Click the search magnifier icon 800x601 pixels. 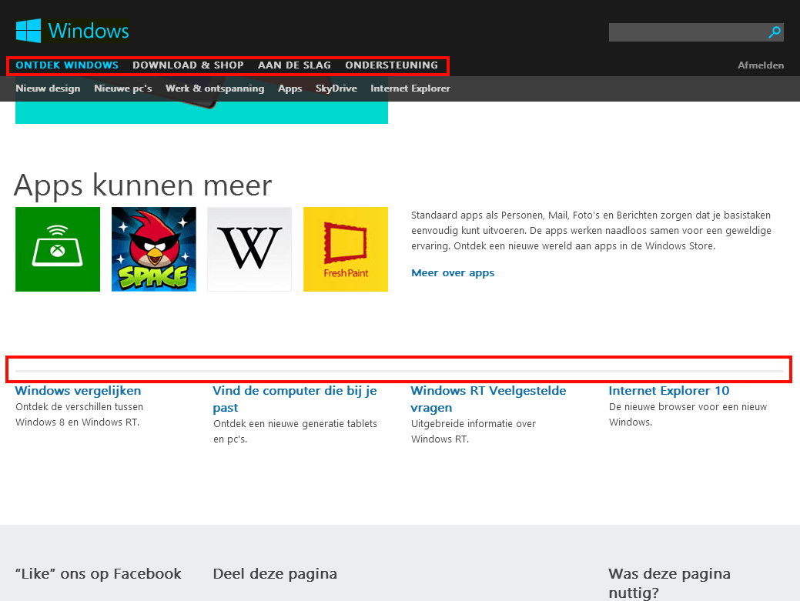pyautogui.click(x=775, y=32)
